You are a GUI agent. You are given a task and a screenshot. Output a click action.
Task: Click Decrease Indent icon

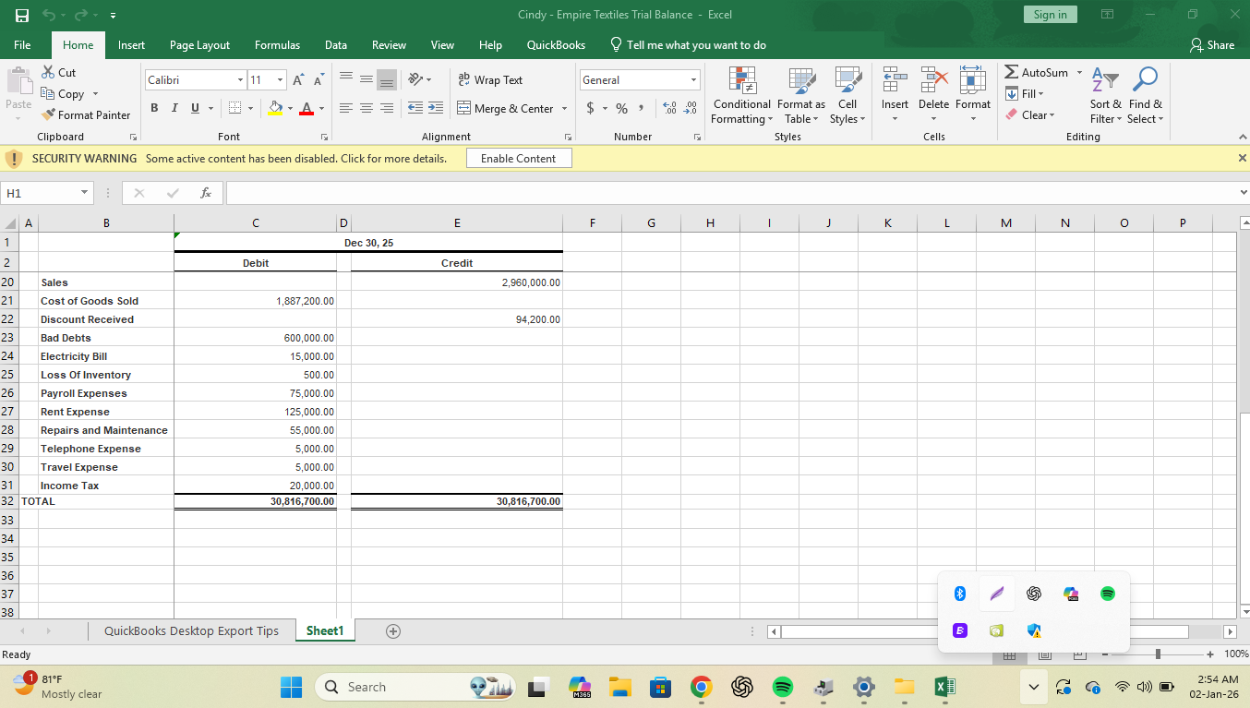tap(415, 108)
